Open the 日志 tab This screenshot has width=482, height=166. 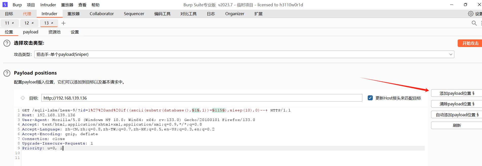pyautogui.click(x=211, y=14)
